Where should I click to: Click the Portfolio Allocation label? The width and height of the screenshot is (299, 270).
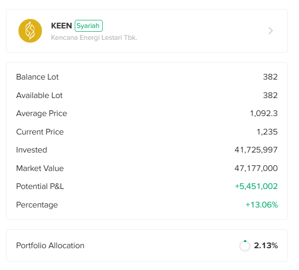coord(50,246)
